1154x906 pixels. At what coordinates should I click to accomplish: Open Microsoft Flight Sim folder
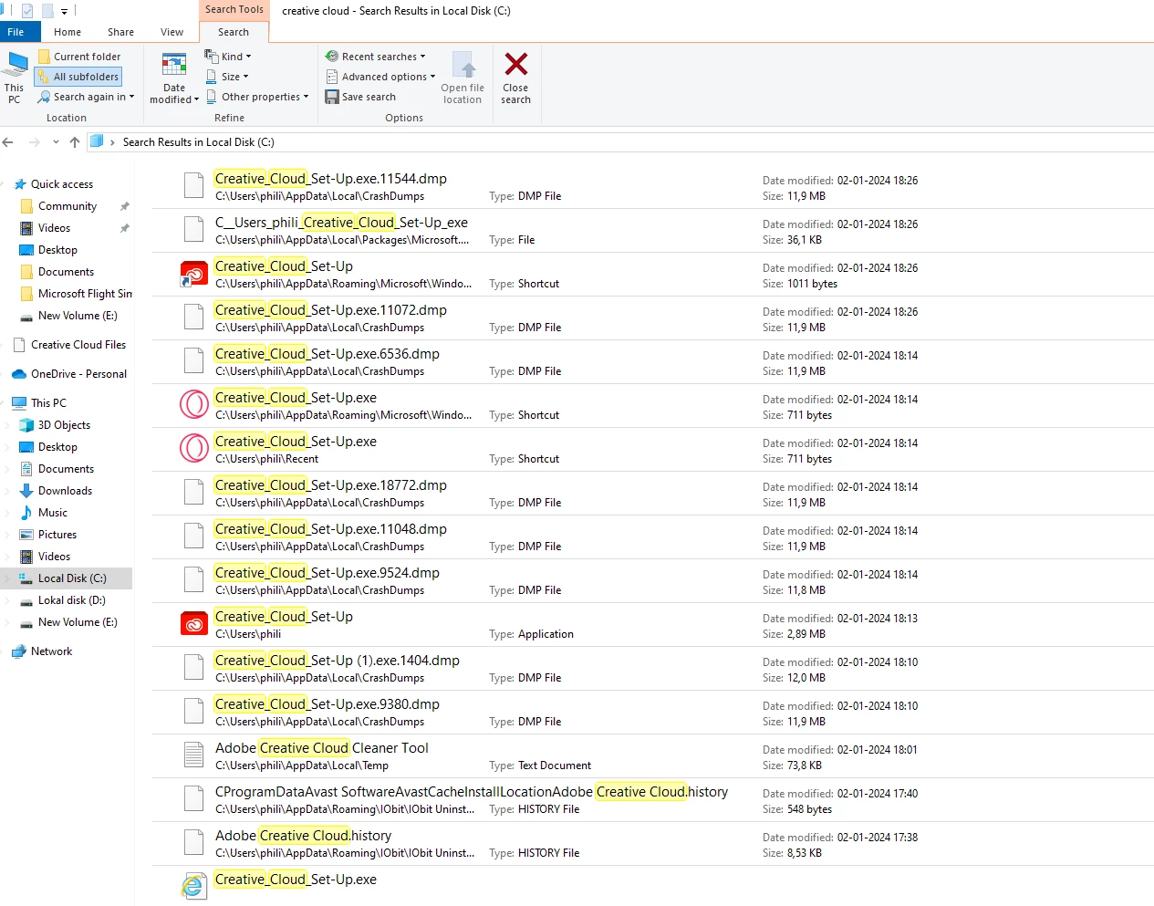(x=85, y=294)
